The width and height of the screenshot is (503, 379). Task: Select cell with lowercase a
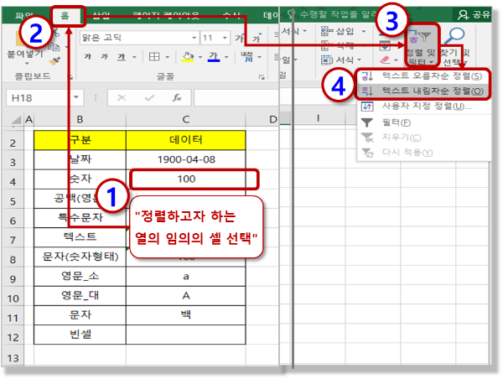186,277
